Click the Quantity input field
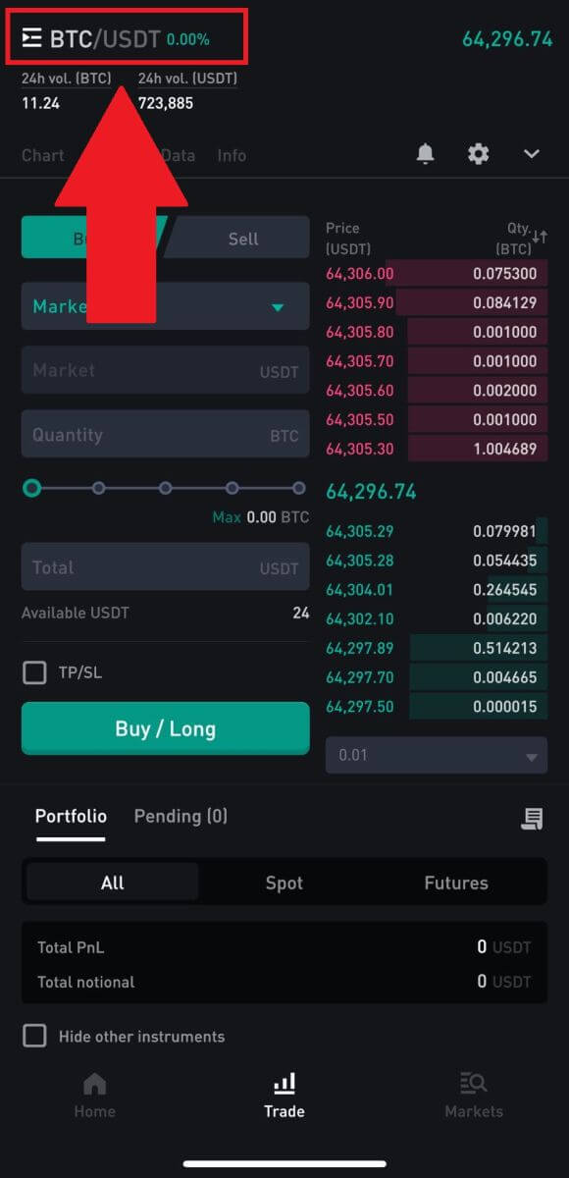The width and height of the screenshot is (569, 1178). [x=165, y=434]
